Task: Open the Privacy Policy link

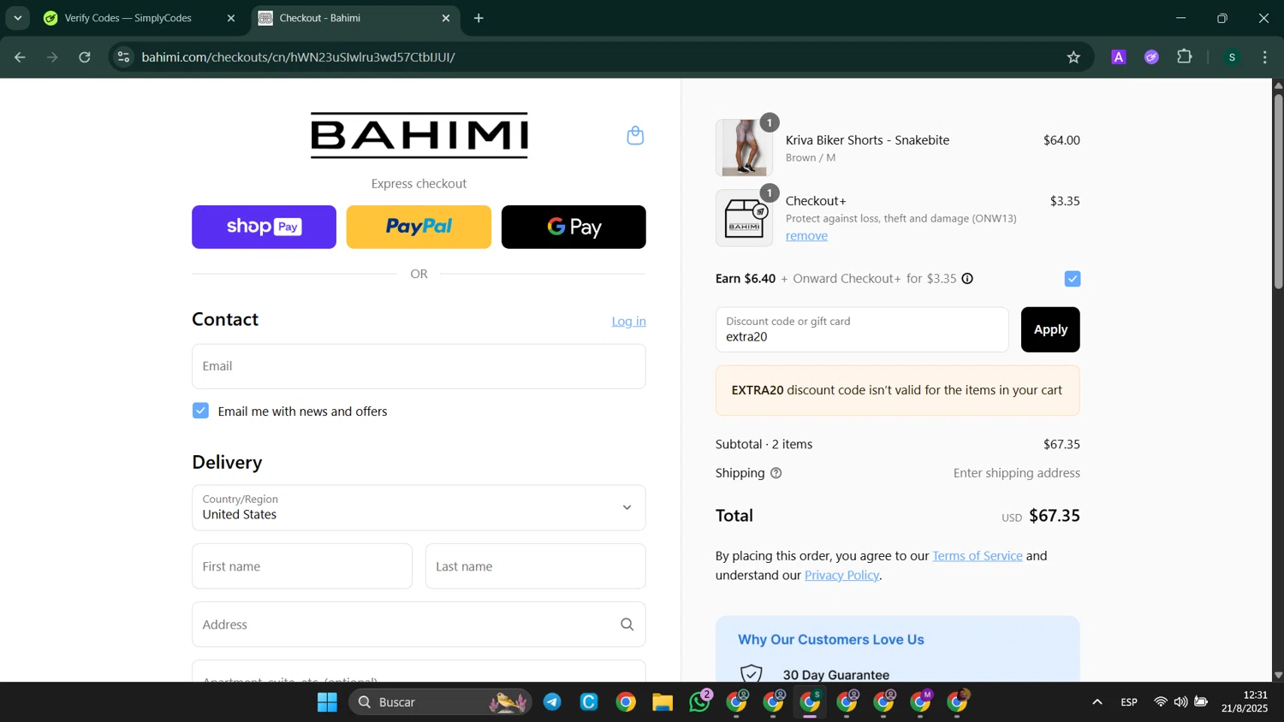Action: pos(841,576)
